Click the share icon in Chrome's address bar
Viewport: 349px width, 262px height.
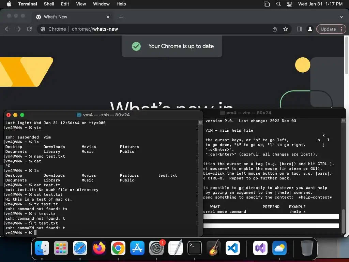click(x=275, y=29)
